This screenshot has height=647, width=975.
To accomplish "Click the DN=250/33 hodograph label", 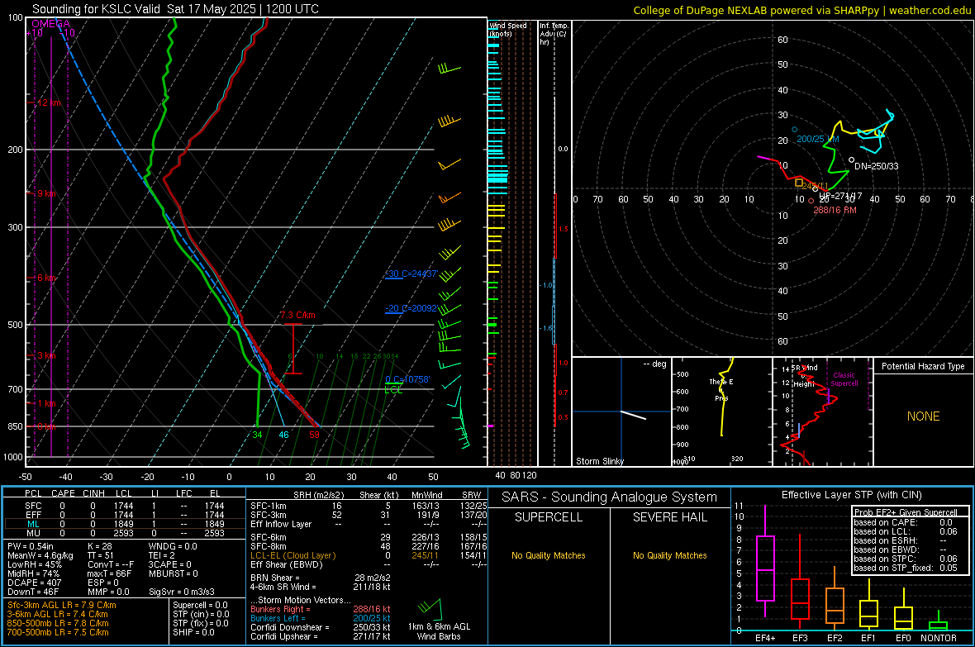I will coord(876,166).
